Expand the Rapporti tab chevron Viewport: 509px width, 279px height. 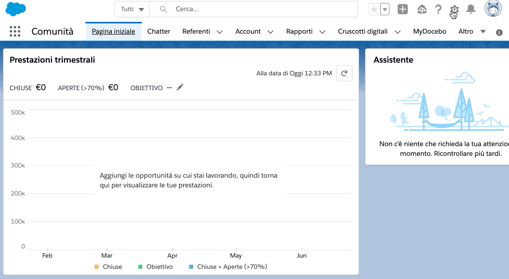pyautogui.click(x=322, y=32)
